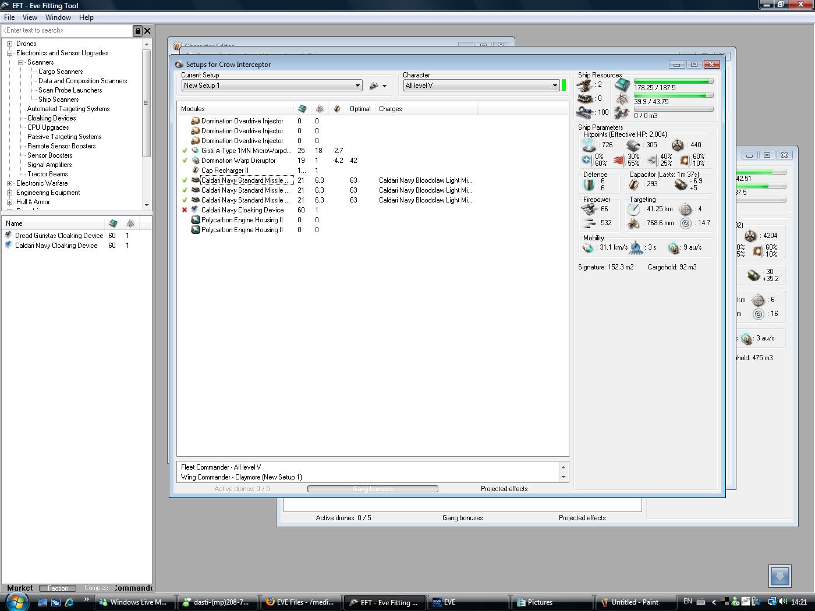Collapse the Scanners subcategory
The width and height of the screenshot is (815, 611).
pos(21,62)
